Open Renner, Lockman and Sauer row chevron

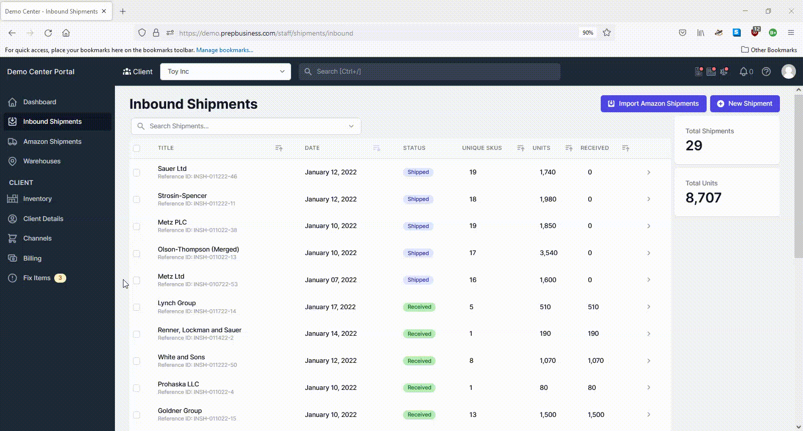tap(648, 334)
